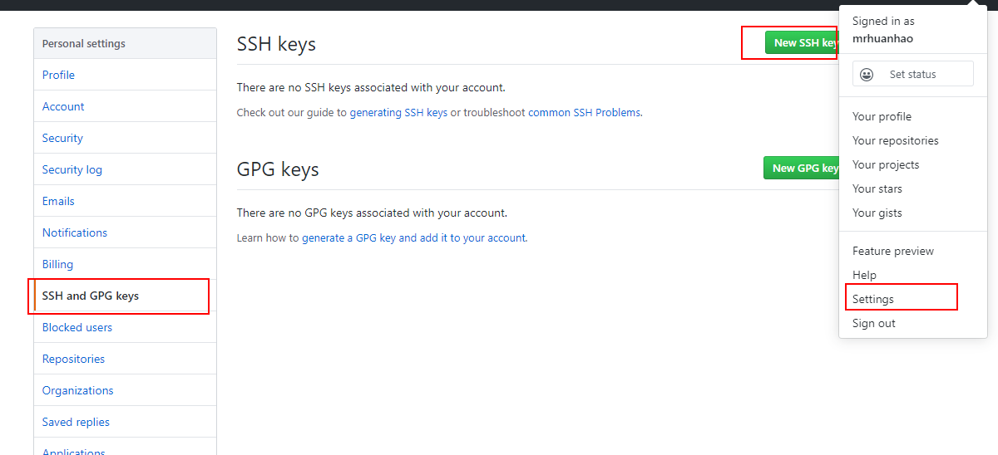This screenshot has width=998, height=455.
Task: Open Notifications settings
Action: (x=125, y=232)
